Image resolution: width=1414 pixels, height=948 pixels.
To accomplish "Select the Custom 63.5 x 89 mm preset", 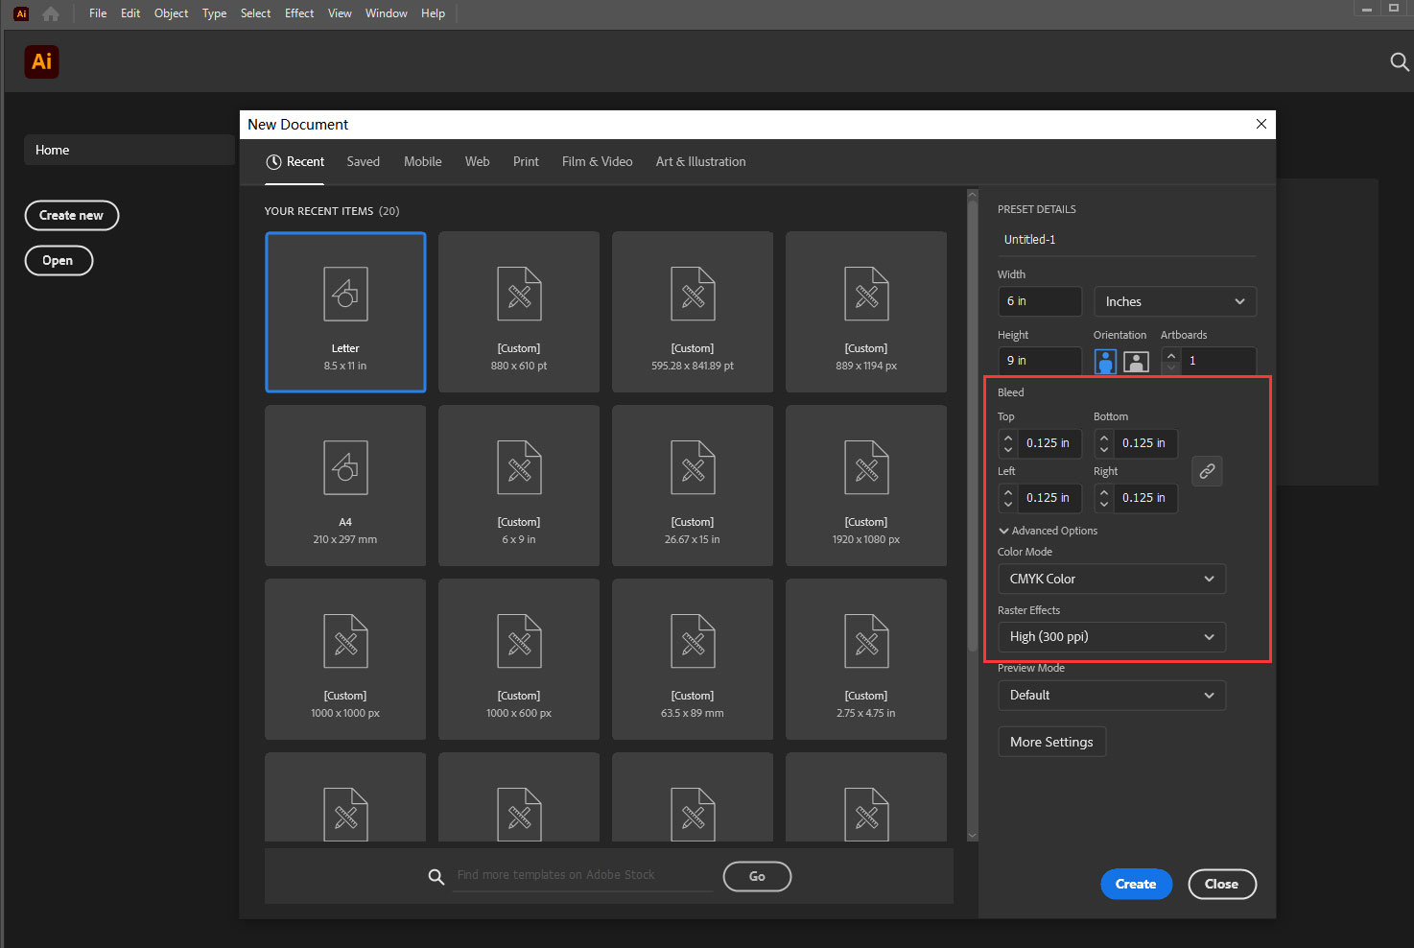I will (693, 659).
